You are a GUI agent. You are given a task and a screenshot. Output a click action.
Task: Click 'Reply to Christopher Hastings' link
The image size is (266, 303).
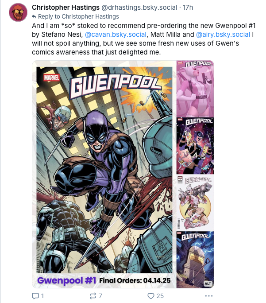pyautogui.click(x=78, y=17)
